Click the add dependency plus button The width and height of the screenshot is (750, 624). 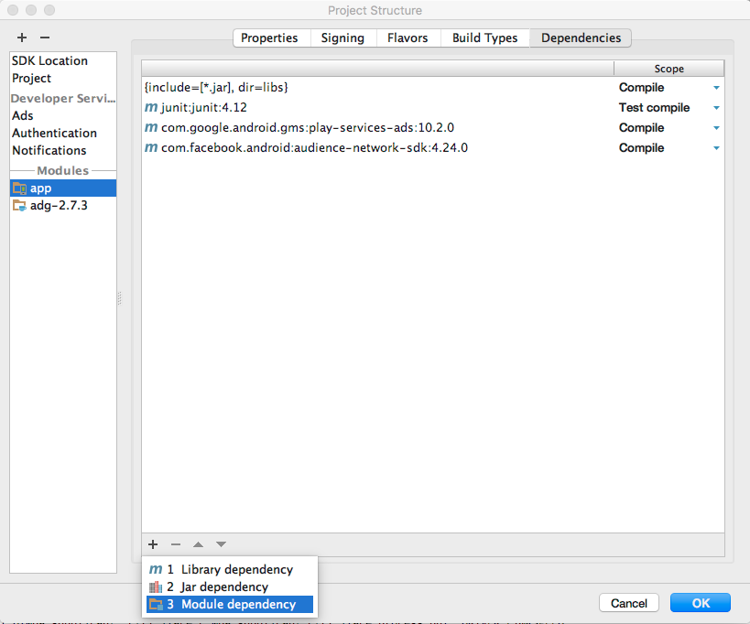pyautogui.click(x=153, y=543)
